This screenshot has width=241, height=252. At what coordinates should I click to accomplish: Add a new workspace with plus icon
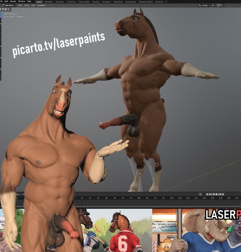pos(166,2)
